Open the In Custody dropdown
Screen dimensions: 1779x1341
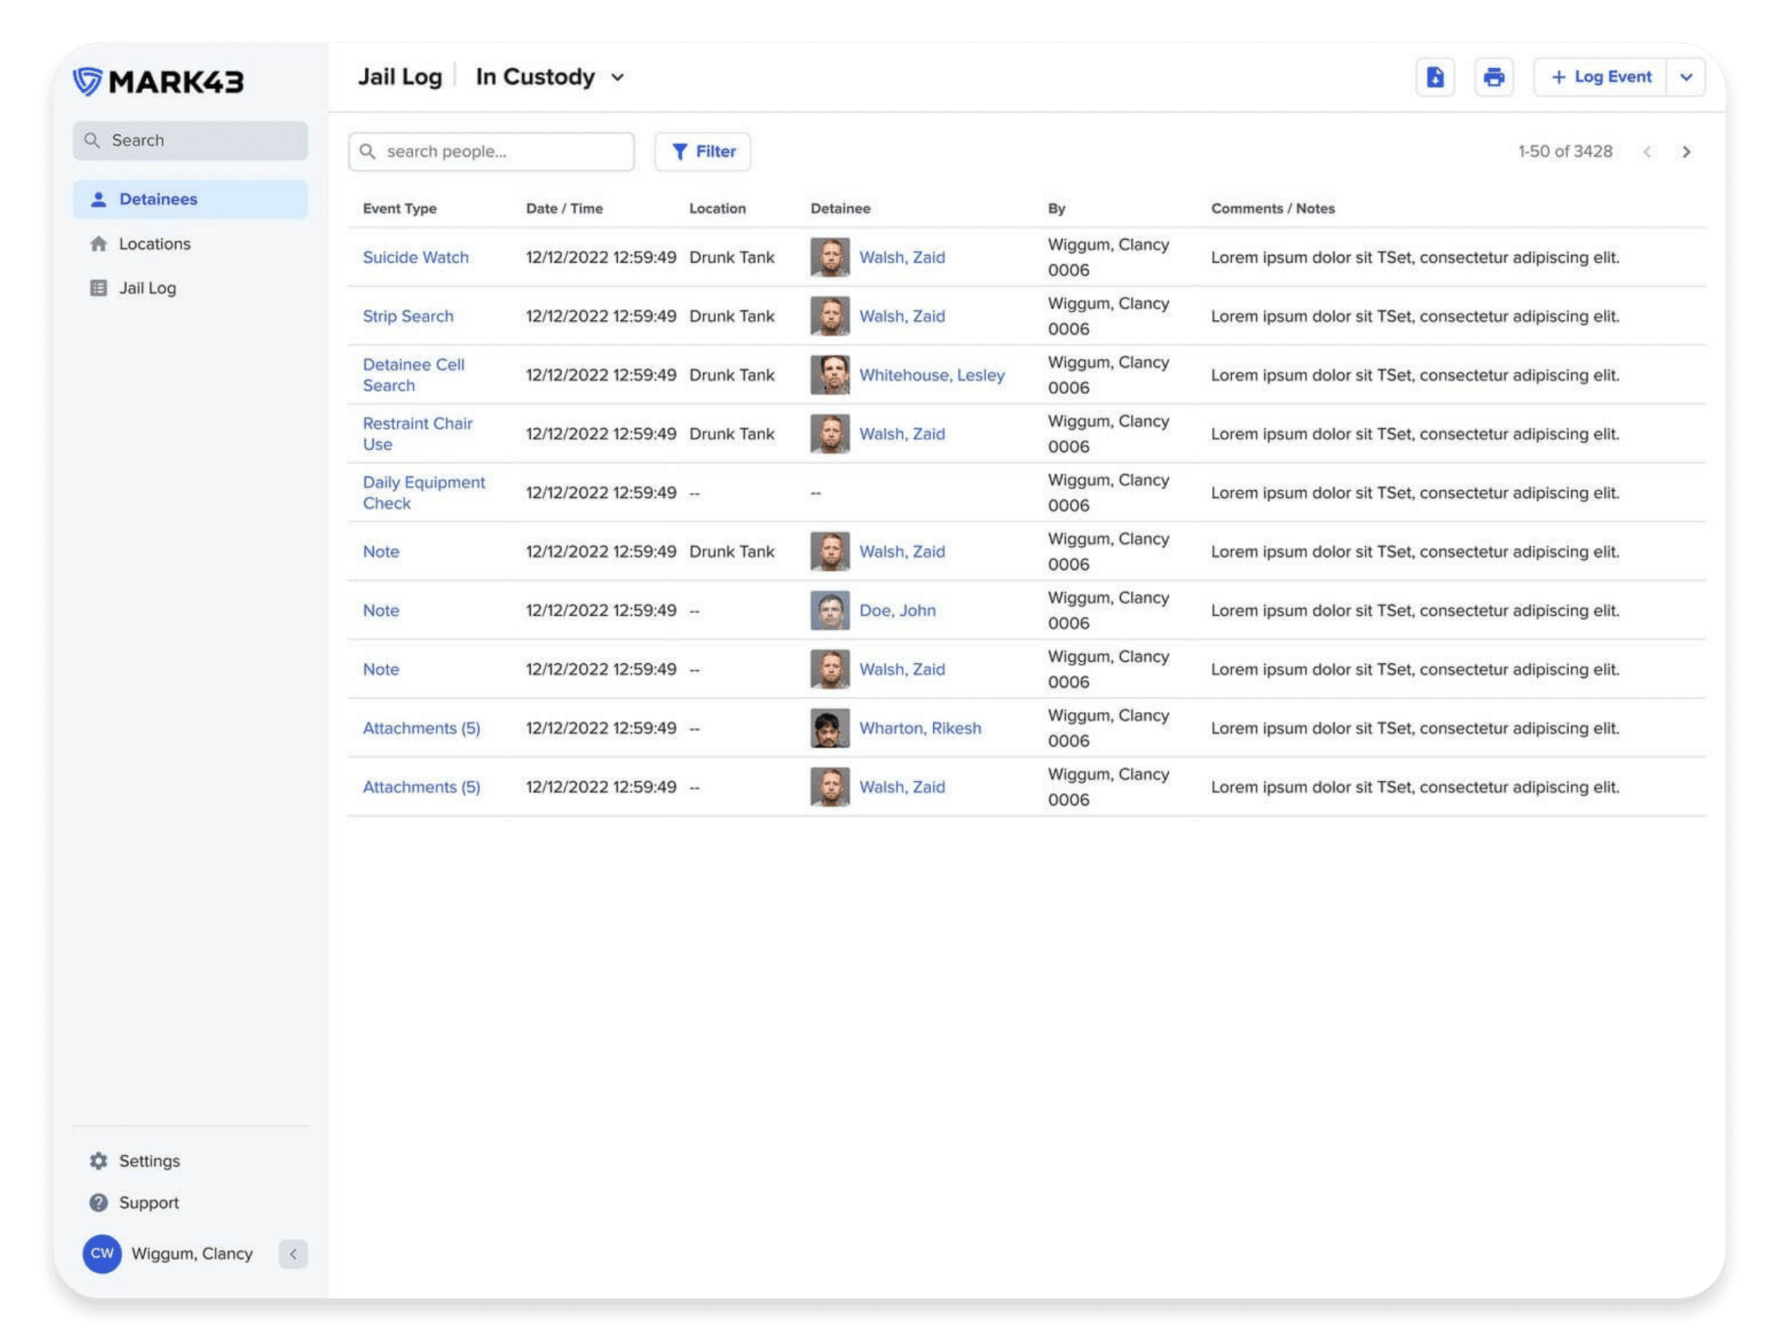(x=549, y=77)
